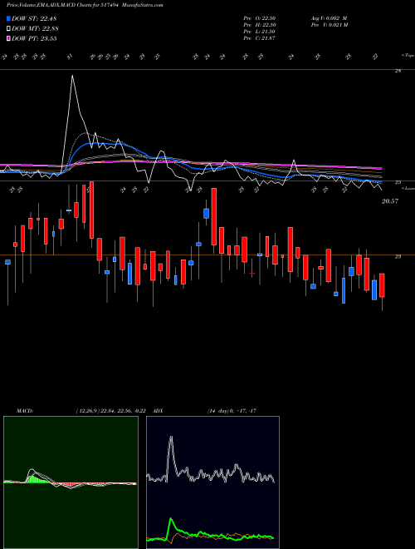Click the blue DOW ST legend swatch

point(9,18)
